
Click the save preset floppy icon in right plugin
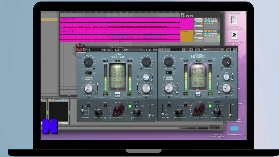[197, 50]
